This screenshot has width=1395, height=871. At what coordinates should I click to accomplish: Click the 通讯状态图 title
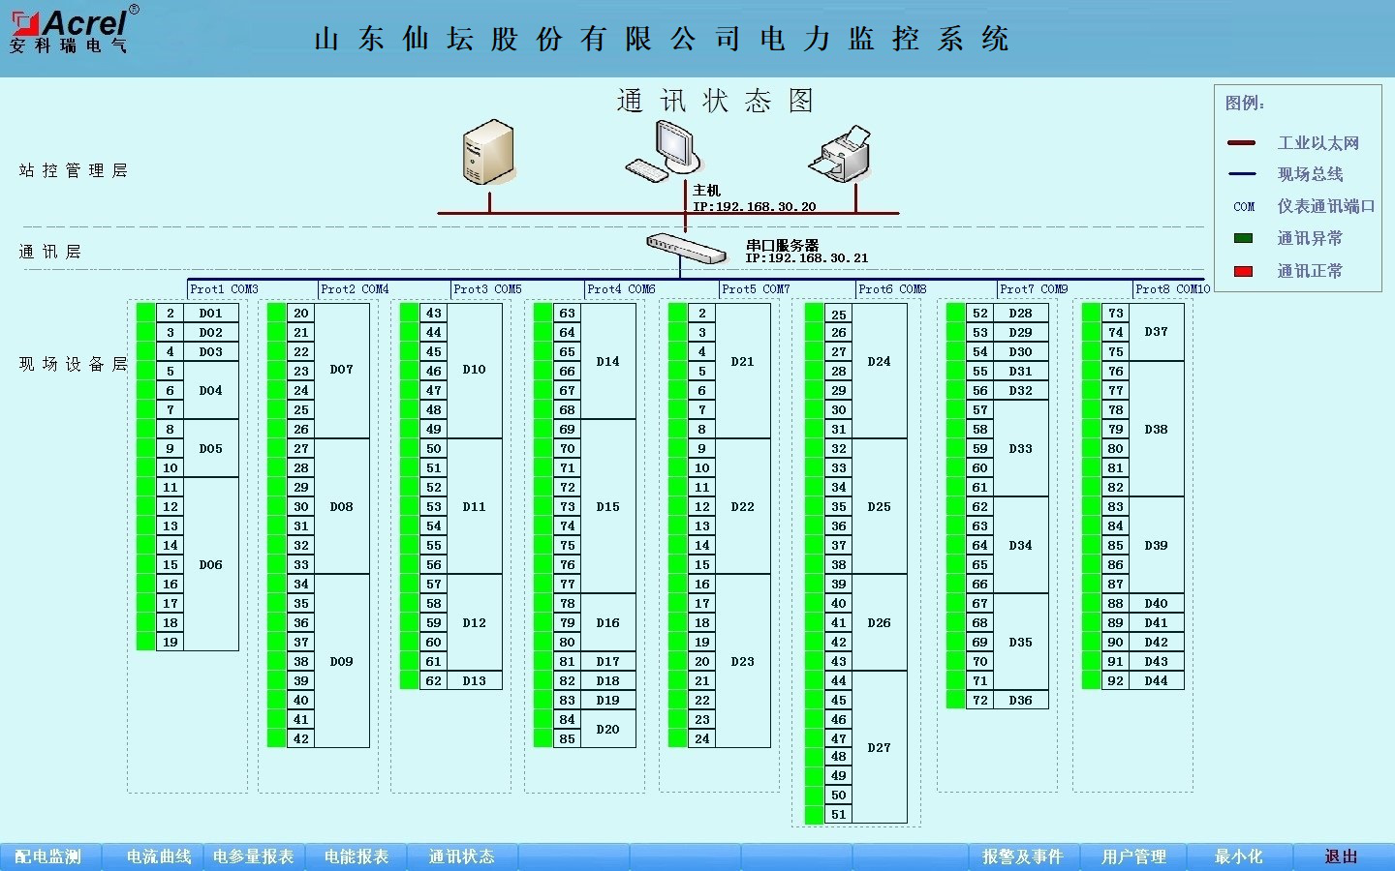coord(715,101)
